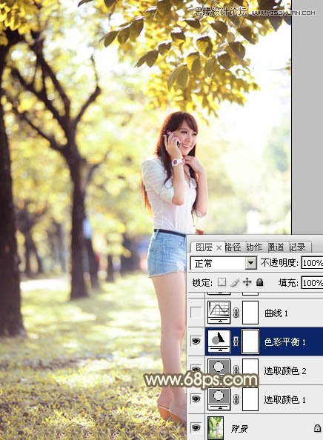Select the layer named 选取颜色 2
The width and height of the screenshot is (323, 440).
284,371
